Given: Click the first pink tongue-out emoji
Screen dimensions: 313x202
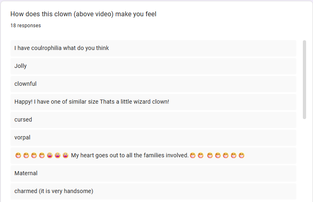Looking at the screenshot, I should (x=50, y=155).
